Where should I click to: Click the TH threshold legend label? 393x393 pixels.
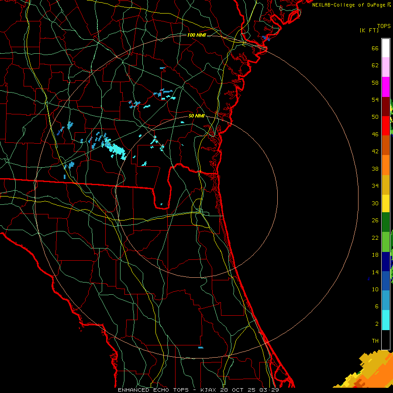(x=375, y=341)
